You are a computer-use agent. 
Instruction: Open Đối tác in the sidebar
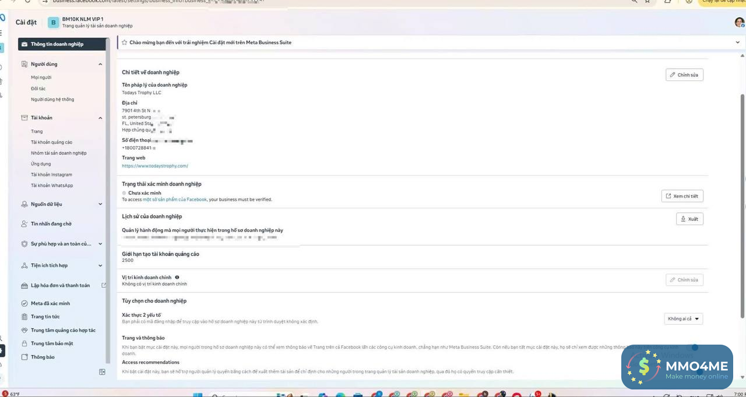(38, 88)
